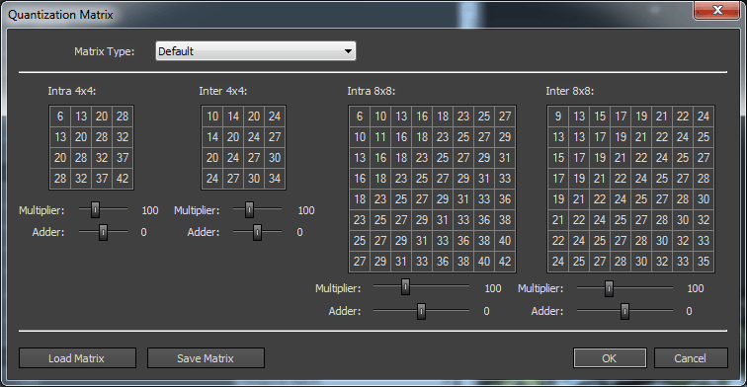
Task: Select Intra 4x4 top-left cell value 6
Action: click(60, 116)
